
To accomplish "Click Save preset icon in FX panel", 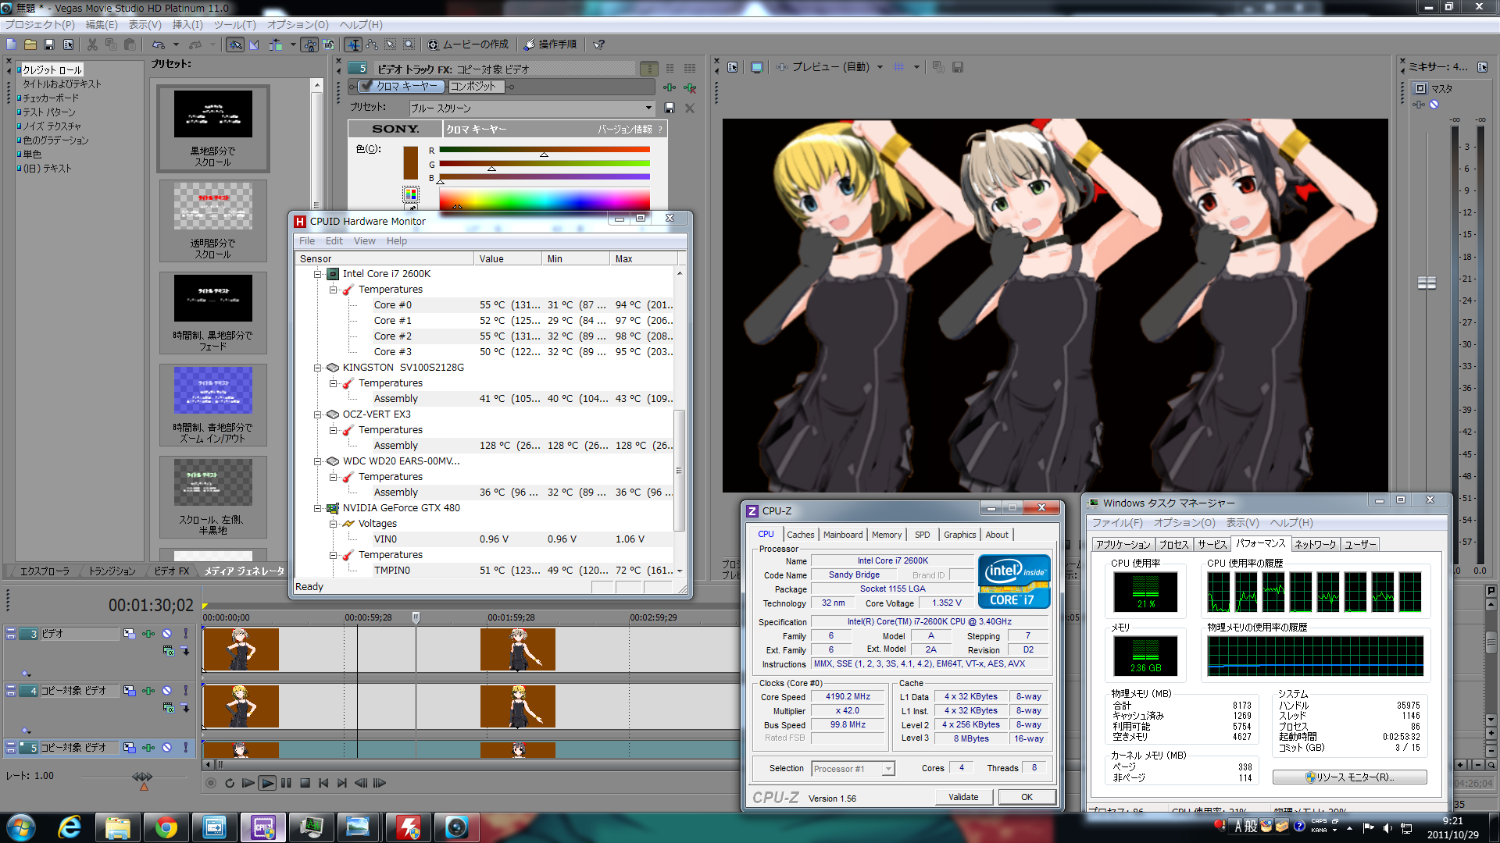I will [x=670, y=108].
